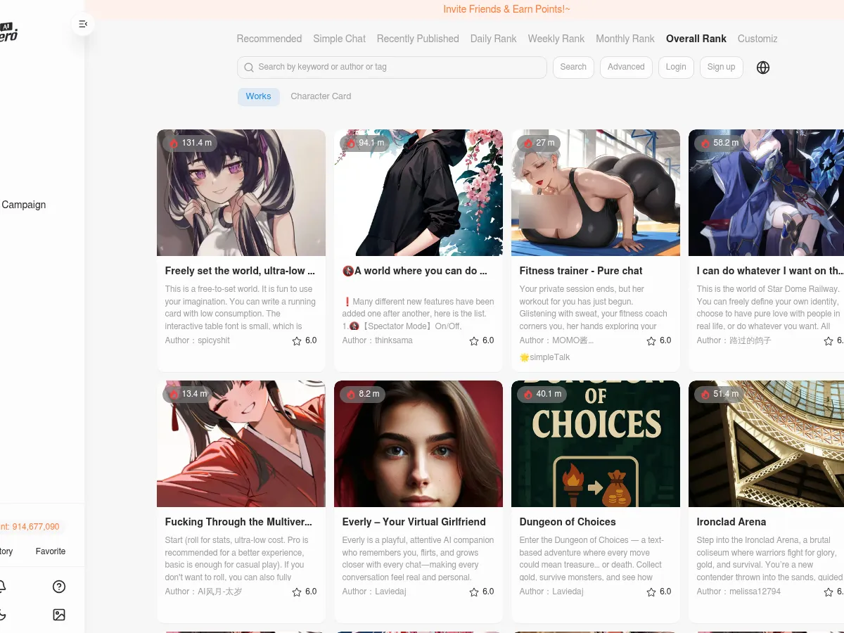Click the 94.1 m flame popularity badge
The height and width of the screenshot is (633, 844).
(x=365, y=143)
